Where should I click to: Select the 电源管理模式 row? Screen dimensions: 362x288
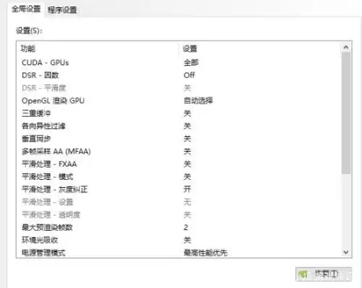[179, 252]
